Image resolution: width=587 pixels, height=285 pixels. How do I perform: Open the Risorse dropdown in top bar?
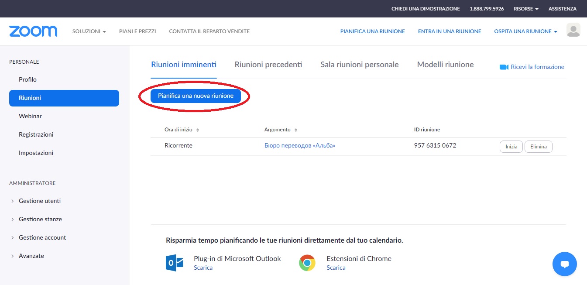(525, 9)
